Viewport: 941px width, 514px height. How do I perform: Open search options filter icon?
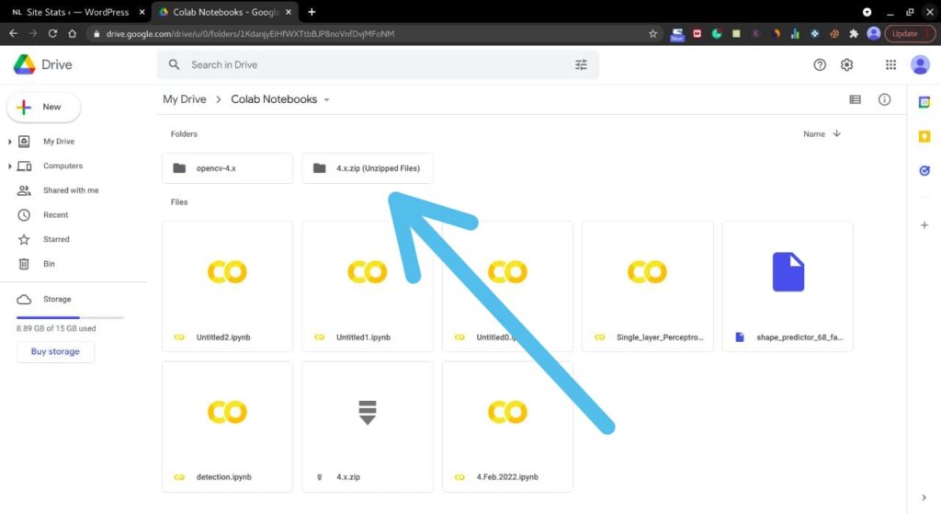tap(581, 64)
